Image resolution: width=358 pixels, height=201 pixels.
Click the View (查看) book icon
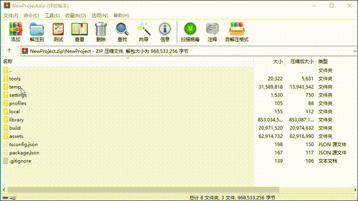tap(79, 29)
